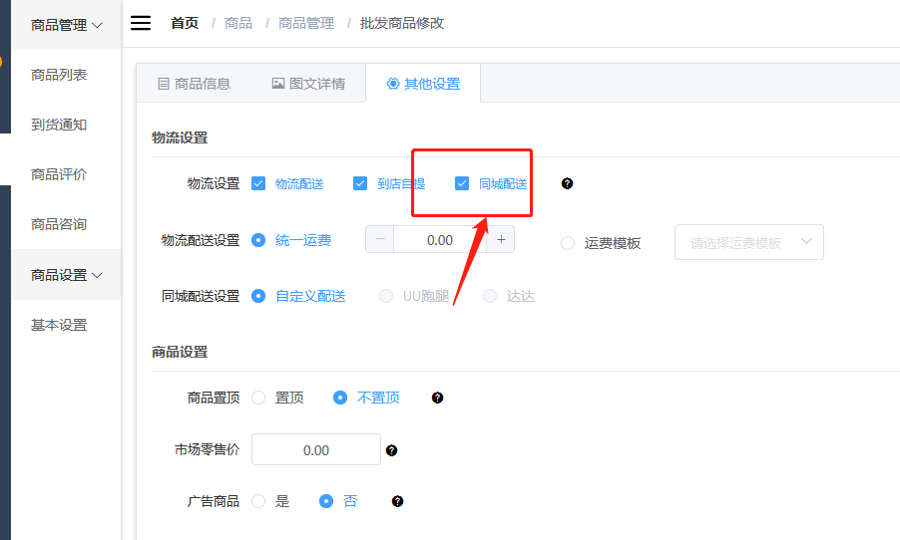Select the 达达 delivery option
900x540 pixels.
point(490,296)
